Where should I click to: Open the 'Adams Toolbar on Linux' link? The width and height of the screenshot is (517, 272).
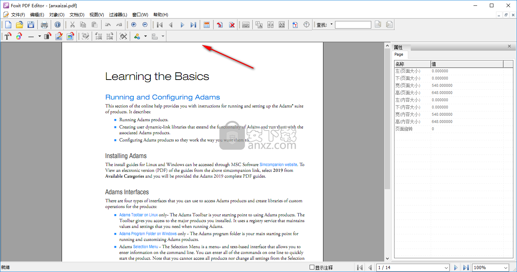138,215
